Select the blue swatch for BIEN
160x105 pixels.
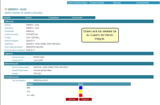point(81,88)
